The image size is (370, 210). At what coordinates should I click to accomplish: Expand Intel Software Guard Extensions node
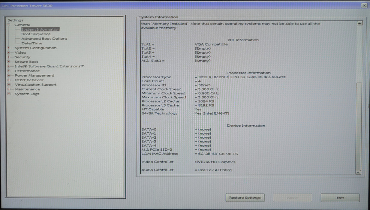pyautogui.click(x=9, y=66)
